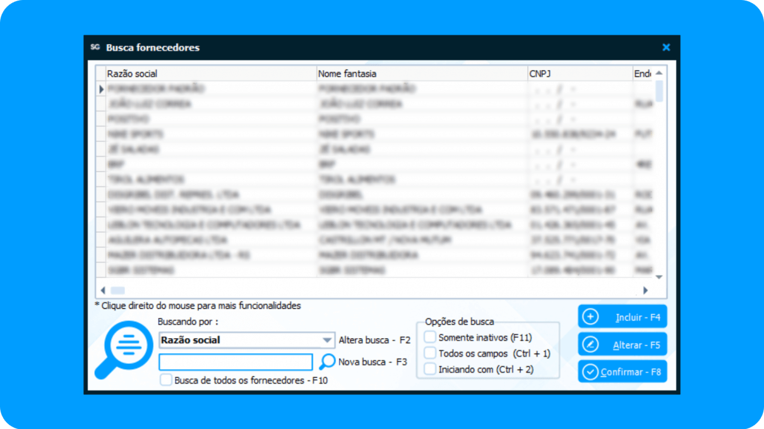
Task: Click the CNPJ column header
Action: point(578,74)
